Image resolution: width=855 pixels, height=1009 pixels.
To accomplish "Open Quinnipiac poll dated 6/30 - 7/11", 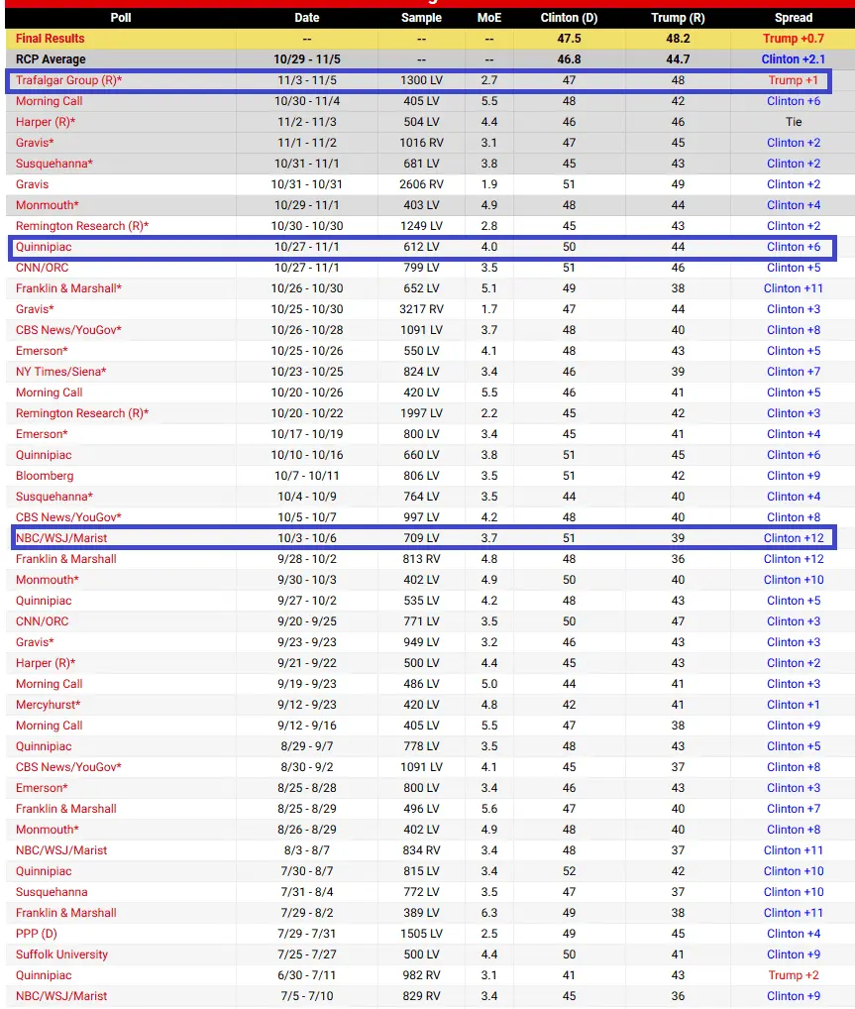I will pyautogui.click(x=44, y=975).
